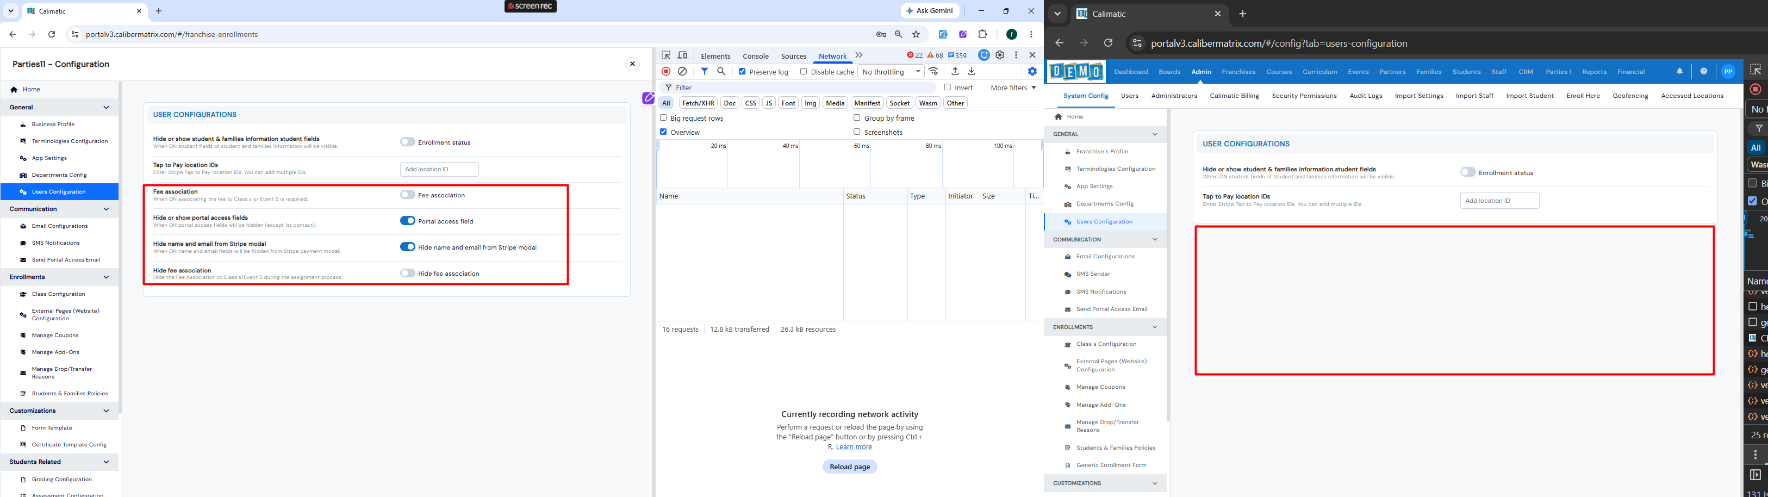This screenshot has width=1768, height=497.
Task: Click the Reload page button
Action: coord(850,467)
